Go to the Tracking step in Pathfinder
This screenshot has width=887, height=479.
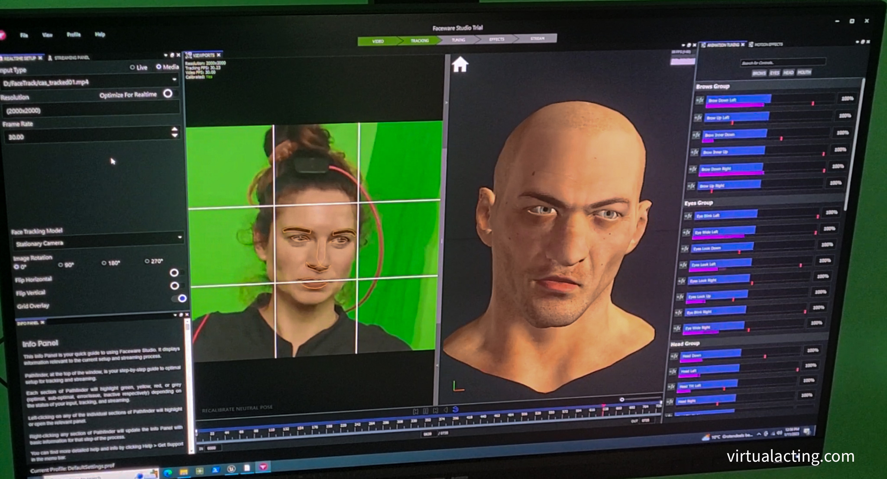(x=419, y=40)
